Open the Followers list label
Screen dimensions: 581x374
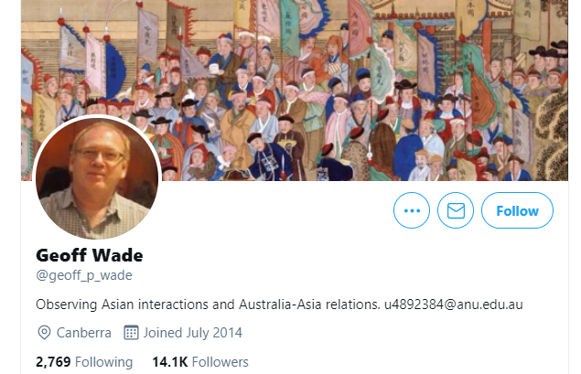[x=221, y=362]
